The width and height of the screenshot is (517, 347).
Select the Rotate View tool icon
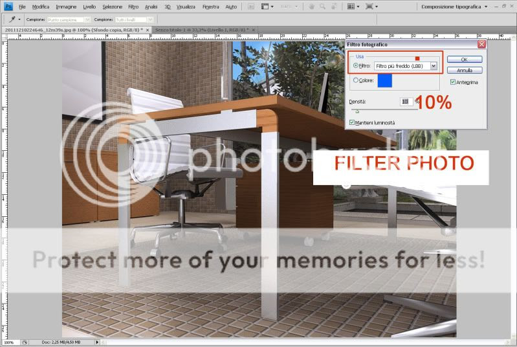pos(334,6)
